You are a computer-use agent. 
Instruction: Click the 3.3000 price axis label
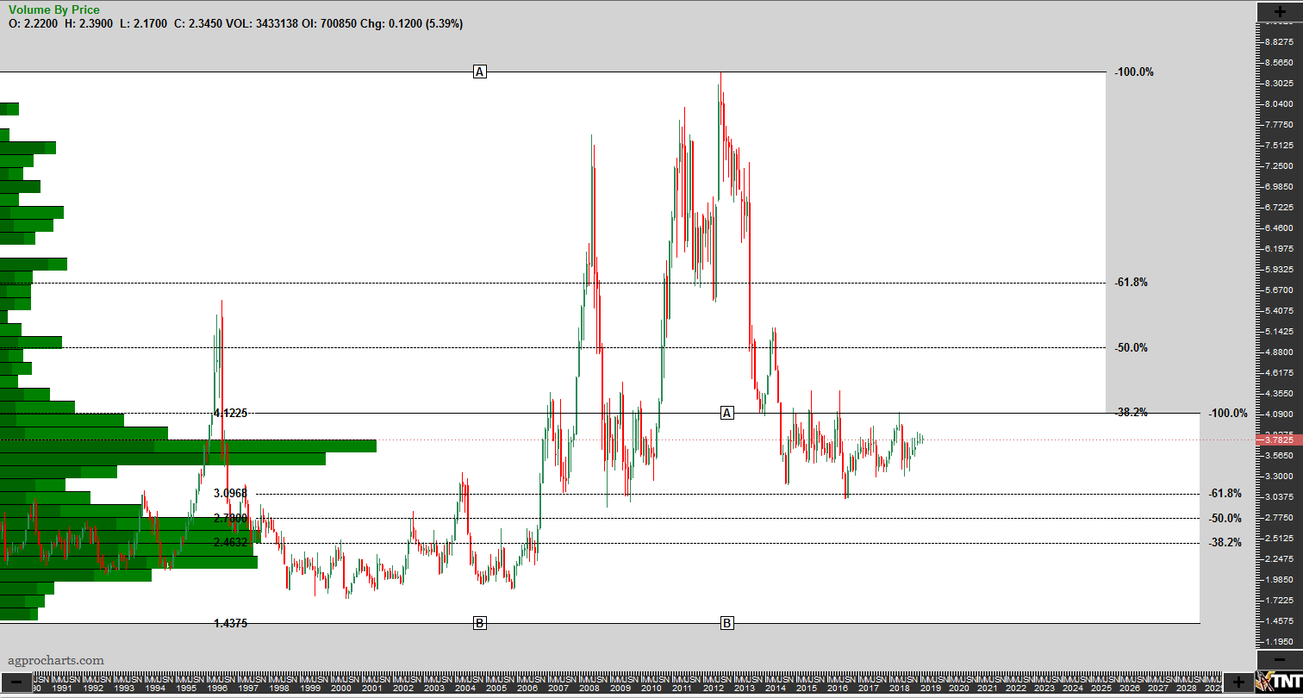point(1277,476)
